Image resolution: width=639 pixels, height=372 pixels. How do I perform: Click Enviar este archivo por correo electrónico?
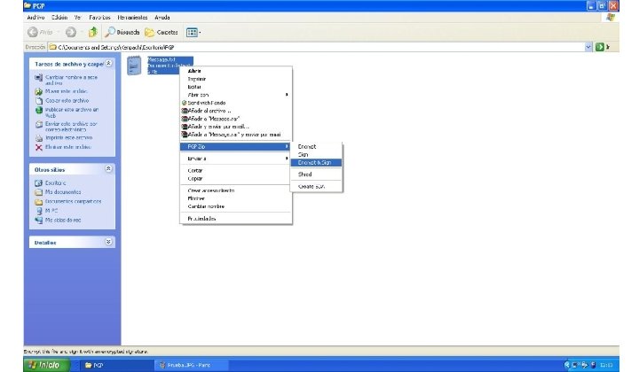point(71,127)
